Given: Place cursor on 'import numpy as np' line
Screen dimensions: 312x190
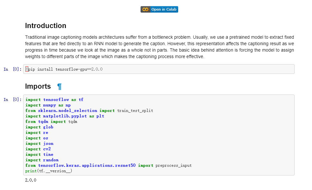Looking at the screenshot, I should [x=48, y=105].
